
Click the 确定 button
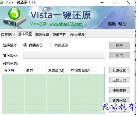(x=120, y=46)
